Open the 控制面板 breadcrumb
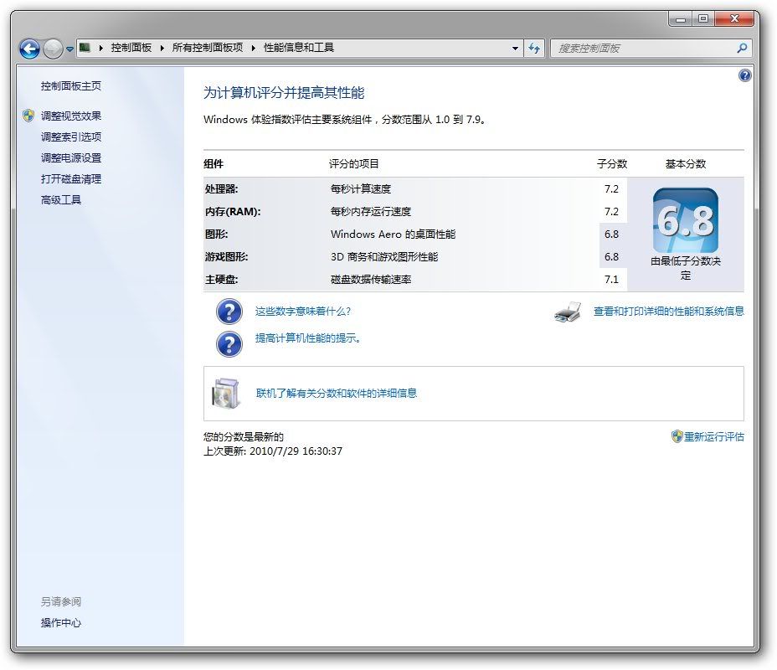Image resolution: width=777 pixels, height=670 pixels. (131, 48)
